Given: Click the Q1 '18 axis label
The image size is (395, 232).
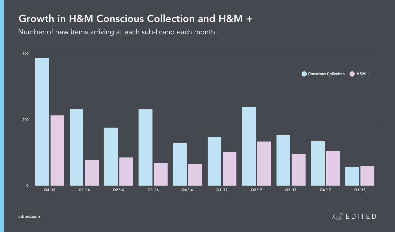Looking at the screenshot, I should (x=360, y=190).
